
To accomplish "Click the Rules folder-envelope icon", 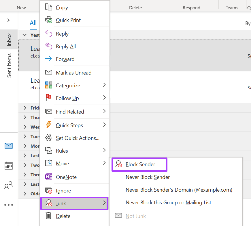I will click(x=48, y=150).
